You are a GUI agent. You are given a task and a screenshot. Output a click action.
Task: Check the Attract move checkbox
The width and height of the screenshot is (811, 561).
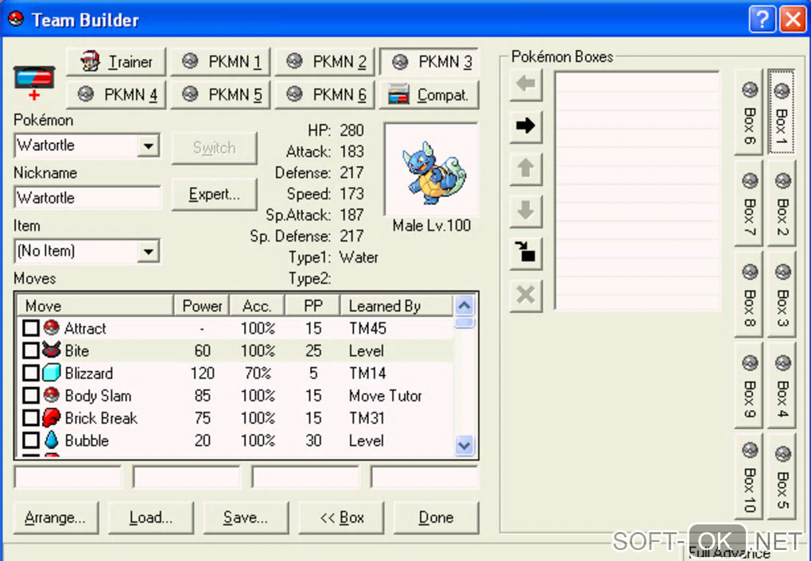tap(30, 328)
